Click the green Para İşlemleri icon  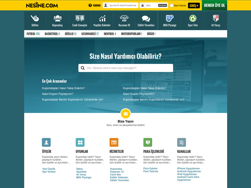[x=148, y=142]
